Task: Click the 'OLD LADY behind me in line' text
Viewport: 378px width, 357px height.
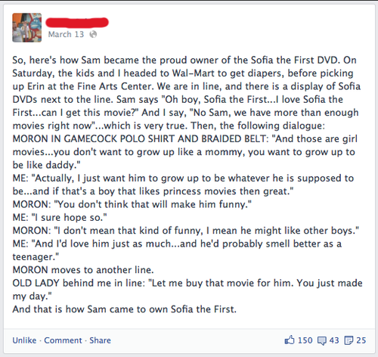Action: point(79,283)
